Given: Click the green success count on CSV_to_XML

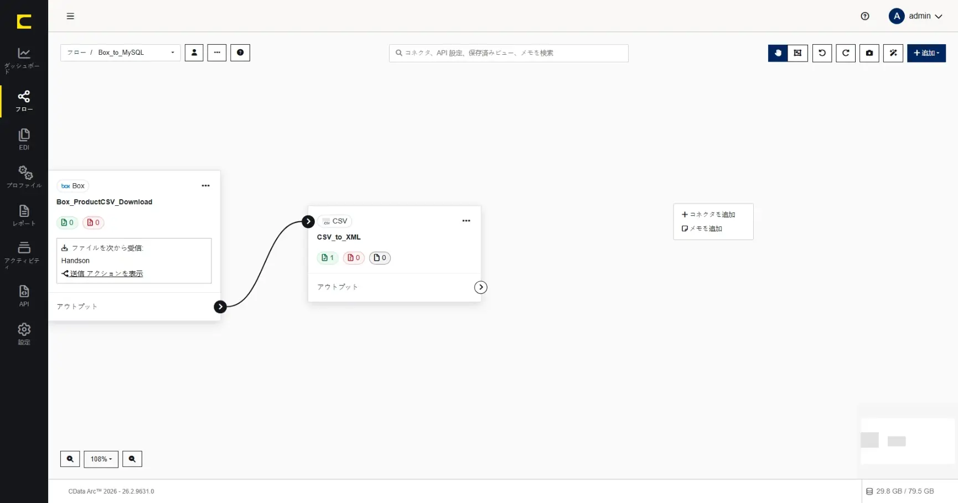Looking at the screenshot, I should [x=328, y=258].
